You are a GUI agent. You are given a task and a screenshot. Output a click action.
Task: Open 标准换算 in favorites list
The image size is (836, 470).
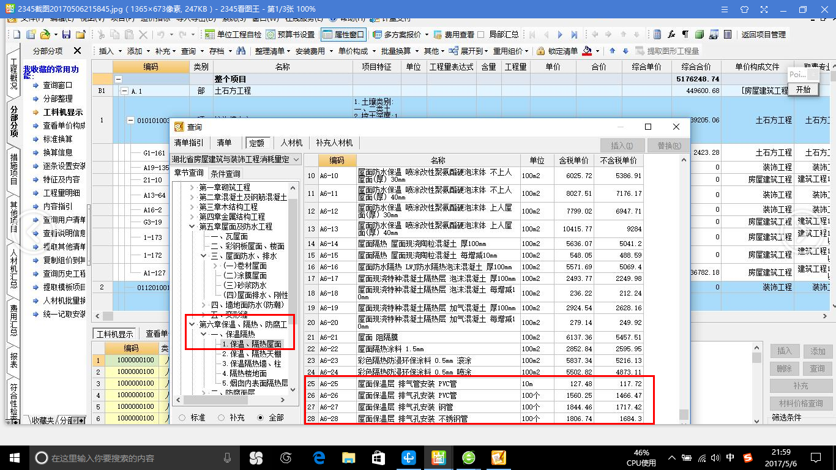tap(58, 140)
